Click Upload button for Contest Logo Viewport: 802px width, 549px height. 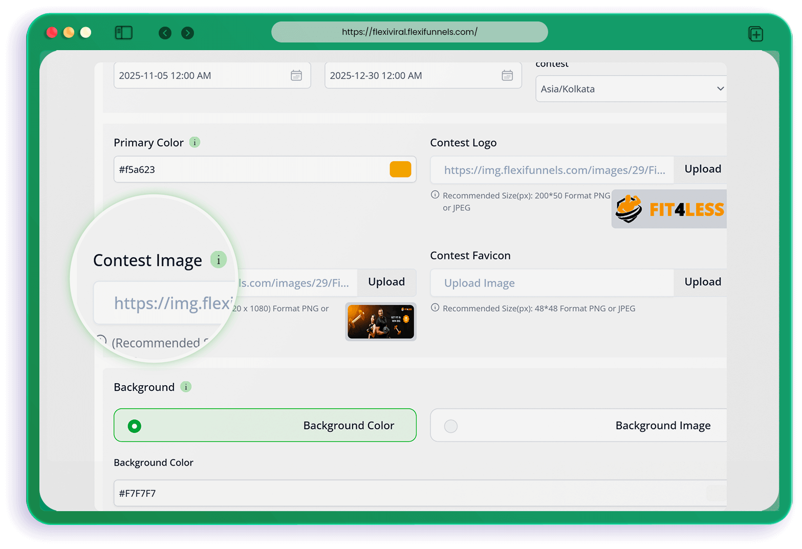click(702, 169)
